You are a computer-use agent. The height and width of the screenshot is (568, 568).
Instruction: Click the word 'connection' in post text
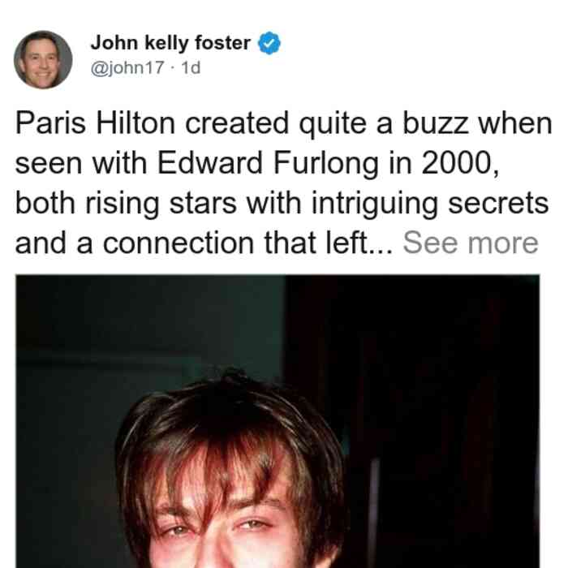pos(179,243)
